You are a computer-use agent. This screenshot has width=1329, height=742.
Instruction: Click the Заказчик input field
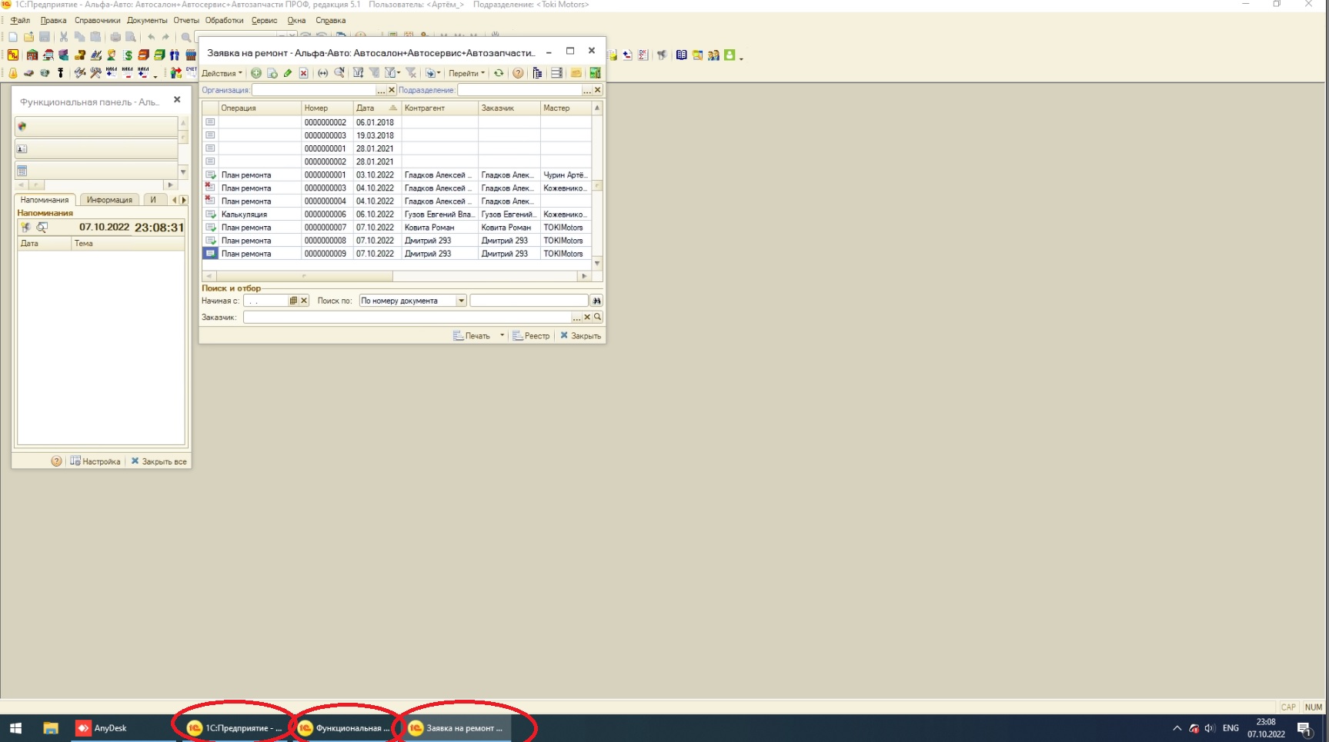[x=407, y=317]
